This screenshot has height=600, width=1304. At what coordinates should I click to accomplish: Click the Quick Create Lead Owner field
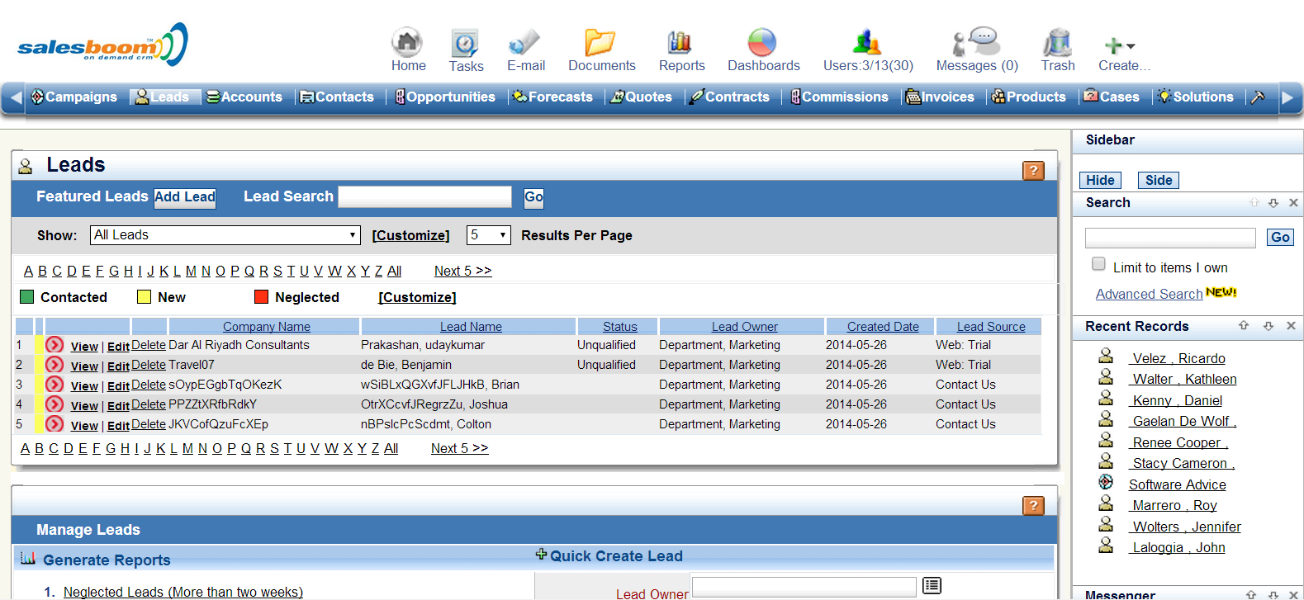pos(804,586)
